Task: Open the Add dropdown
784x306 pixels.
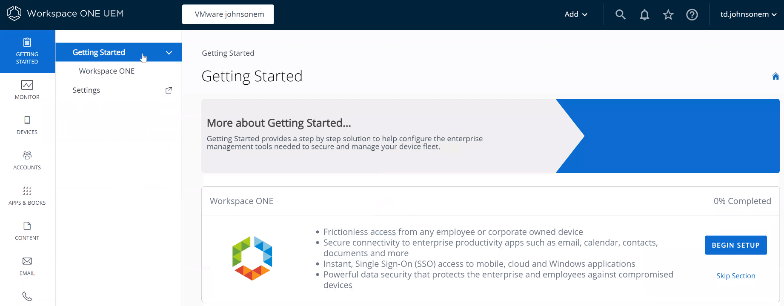Action: (575, 14)
